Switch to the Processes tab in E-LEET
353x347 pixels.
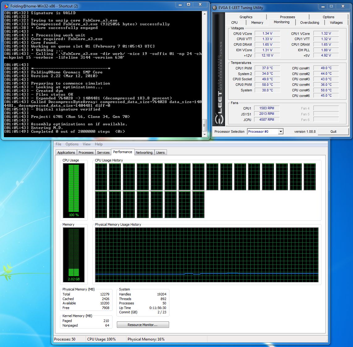(x=287, y=17)
